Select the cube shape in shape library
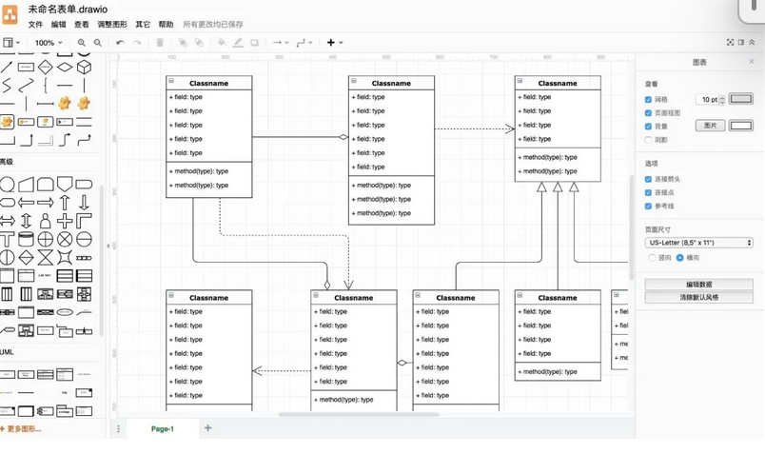The image size is (765, 454). pyautogui.click(x=84, y=67)
